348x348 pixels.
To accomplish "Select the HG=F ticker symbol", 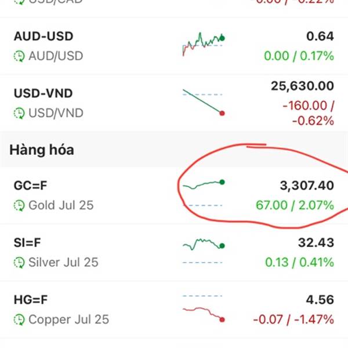I will pos(31,300).
